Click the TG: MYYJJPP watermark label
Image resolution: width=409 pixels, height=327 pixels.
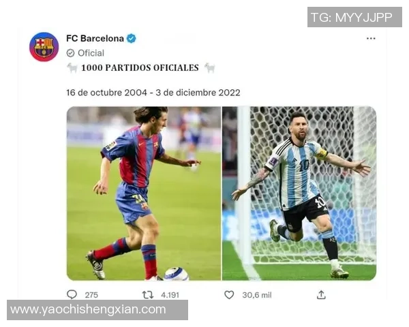coord(354,17)
